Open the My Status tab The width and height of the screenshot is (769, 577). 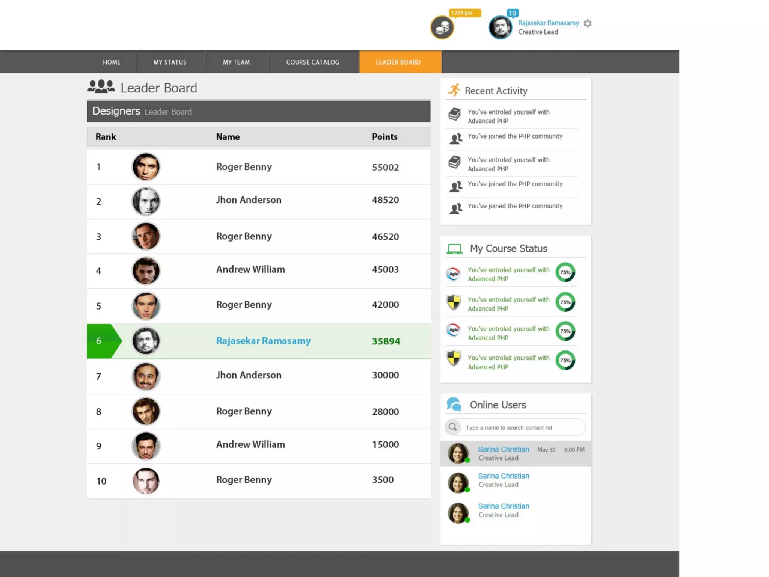pos(170,62)
